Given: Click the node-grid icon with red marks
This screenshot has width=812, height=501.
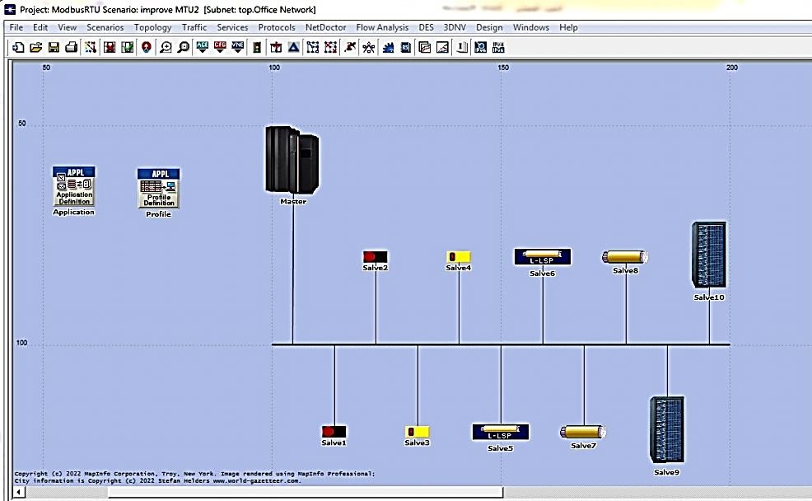Looking at the screenshot, I should 330,47.
